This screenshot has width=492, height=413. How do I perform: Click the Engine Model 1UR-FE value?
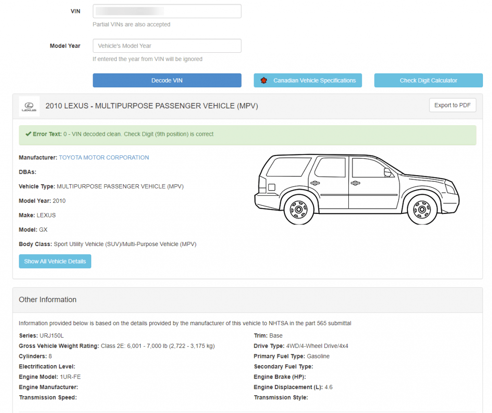(70, 377)
